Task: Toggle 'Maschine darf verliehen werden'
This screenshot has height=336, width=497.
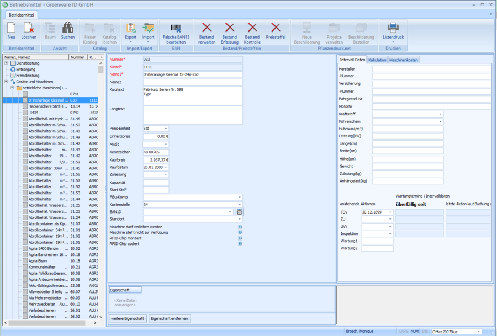Action: [240, 227]
